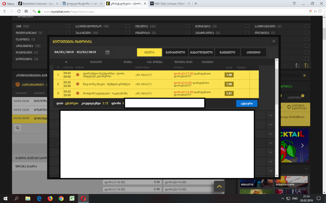Click basketball icon in Boston Celtics row

tap(78, 94)
